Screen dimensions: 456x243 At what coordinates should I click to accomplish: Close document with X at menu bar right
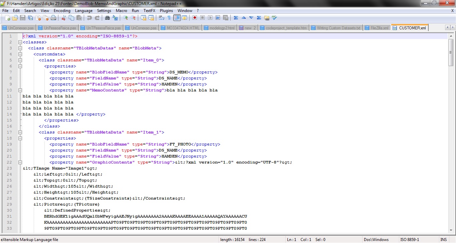pos(452,11)
